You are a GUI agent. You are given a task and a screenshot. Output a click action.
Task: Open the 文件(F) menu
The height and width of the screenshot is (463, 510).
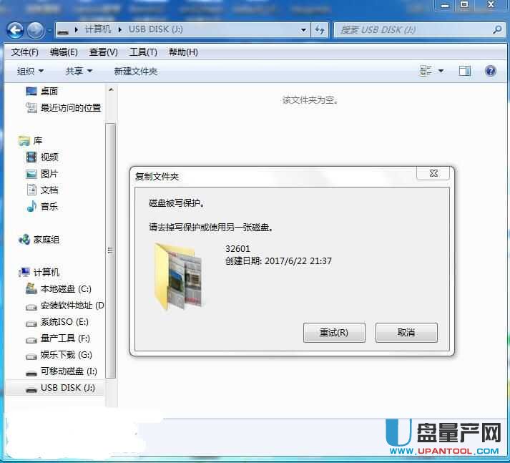pos(25,52)
